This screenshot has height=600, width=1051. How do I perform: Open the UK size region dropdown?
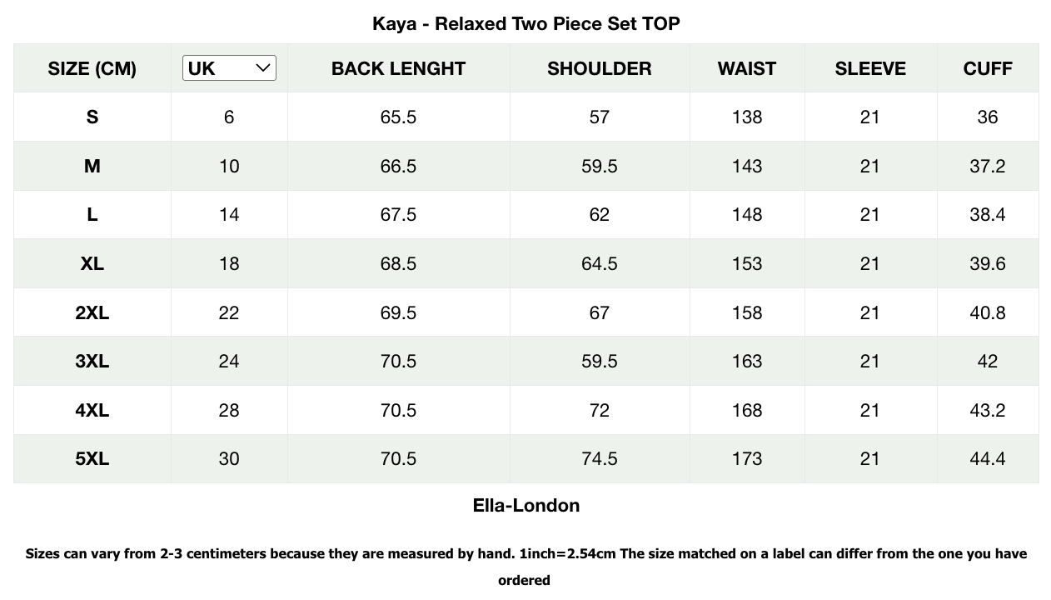click(228, 68)
